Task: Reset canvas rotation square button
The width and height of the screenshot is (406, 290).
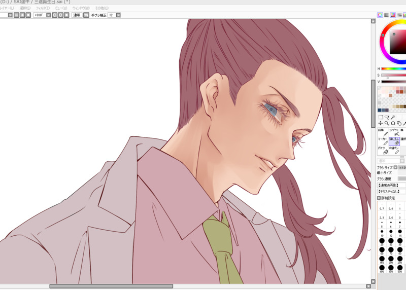Action: click(66, 15)
